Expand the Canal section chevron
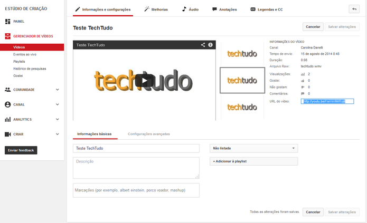The image size is (367, 223). pos(58,104)
